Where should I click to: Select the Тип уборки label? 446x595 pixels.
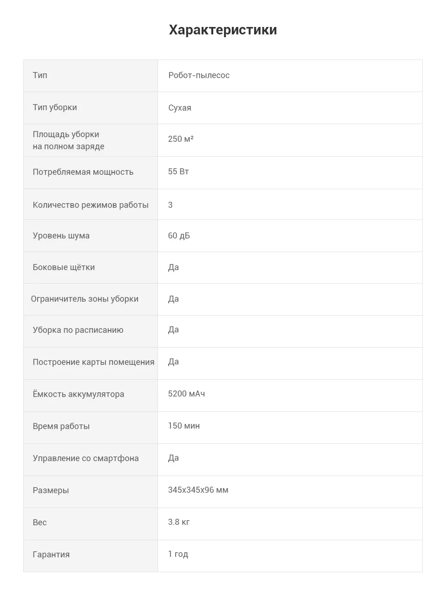tap(55, 107)
